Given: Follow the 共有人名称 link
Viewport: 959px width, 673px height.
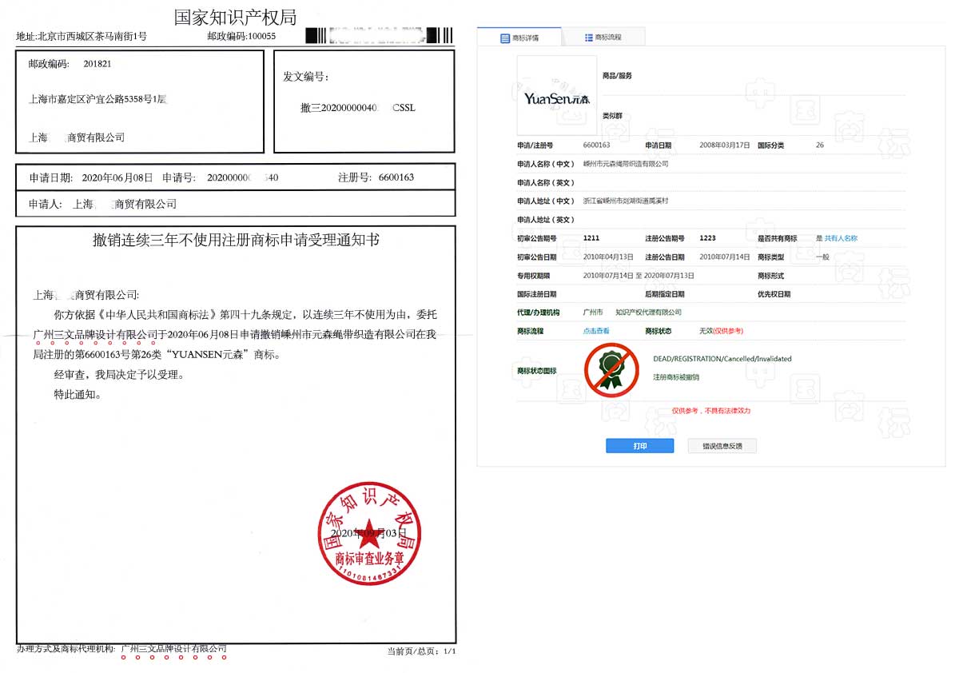Looking at the screenshot, I should coord(841,238).
